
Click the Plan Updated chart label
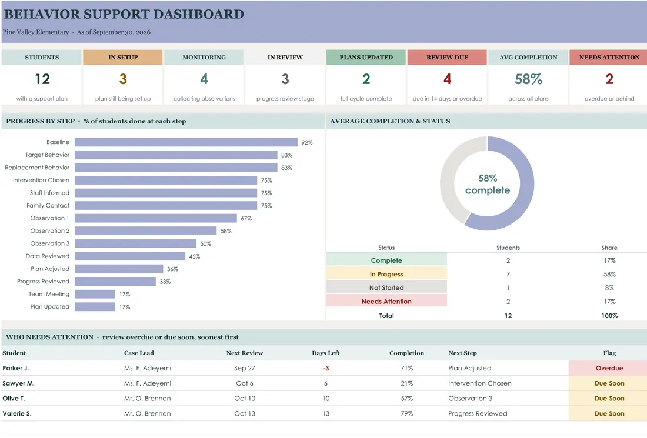(49, 306)
